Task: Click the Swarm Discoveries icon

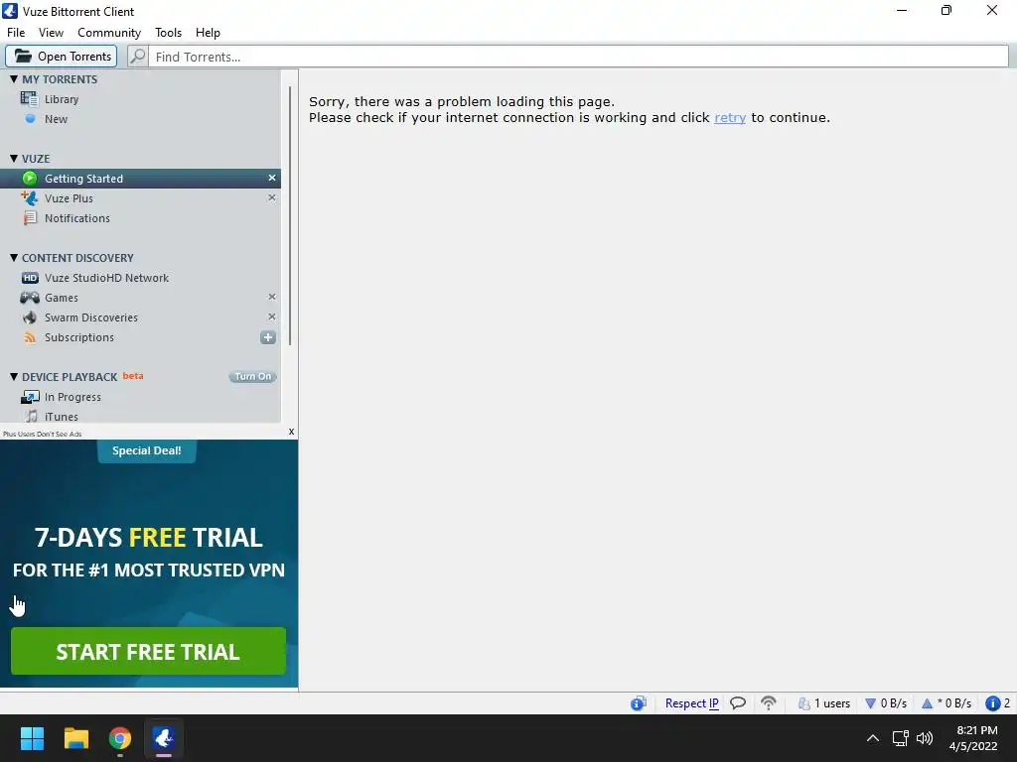Action: click(30, 317)
